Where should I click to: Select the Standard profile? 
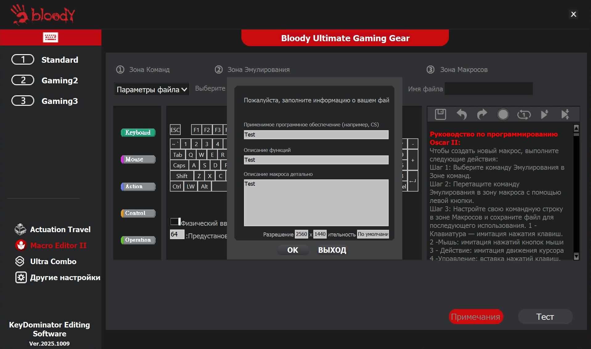pos(60,60)
